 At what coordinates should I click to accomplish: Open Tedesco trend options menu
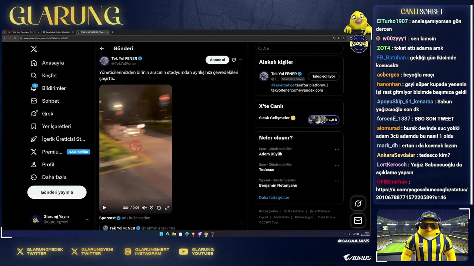coord(337,165)
